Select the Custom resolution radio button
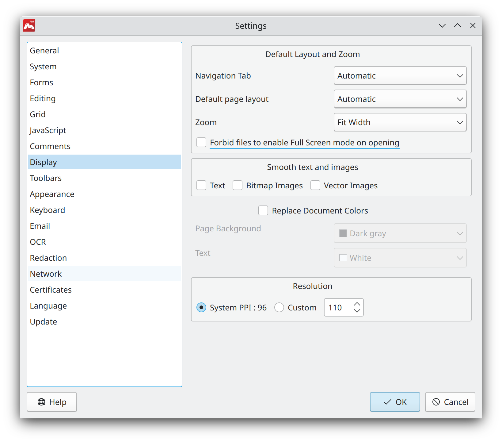502x442 pixels. [279, 307]
